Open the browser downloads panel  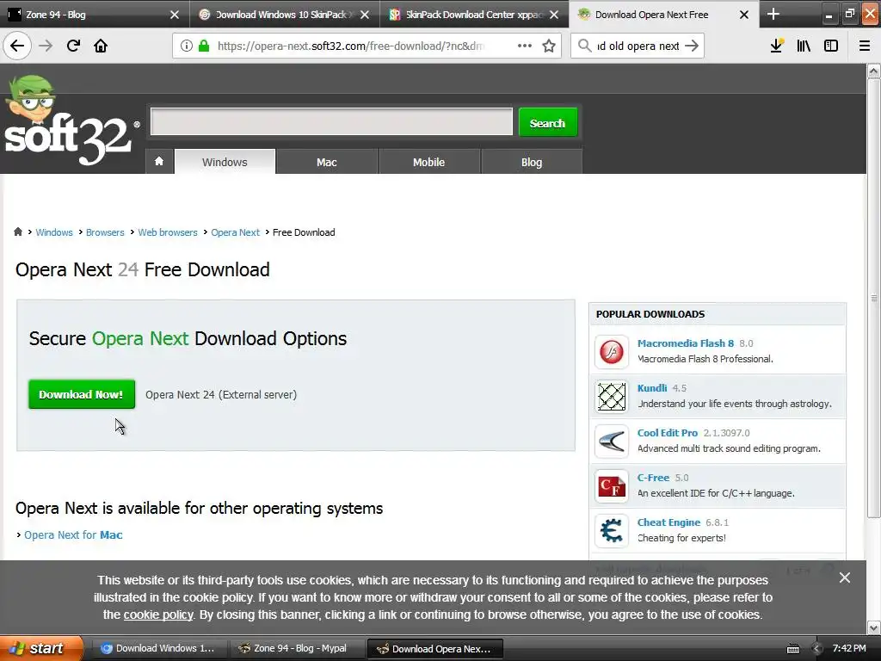pyautogui.click(x=777, y=46)
